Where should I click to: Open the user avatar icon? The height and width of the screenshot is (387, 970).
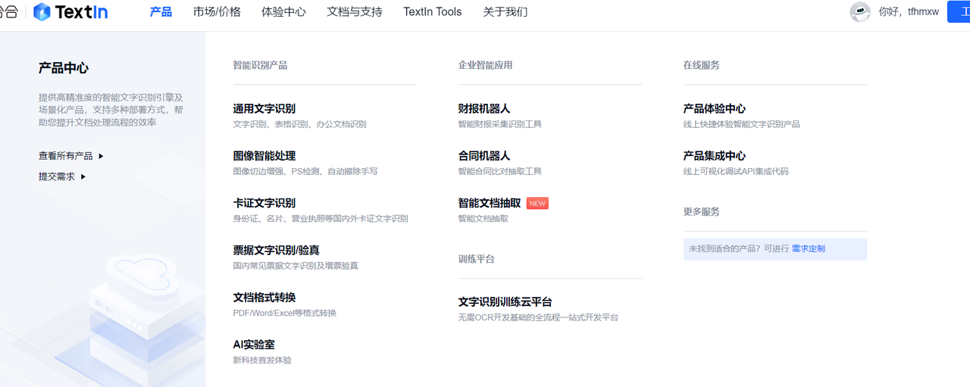pos(860,11)
